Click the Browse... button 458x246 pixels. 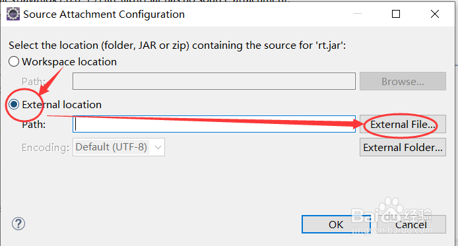click(403, 81)
